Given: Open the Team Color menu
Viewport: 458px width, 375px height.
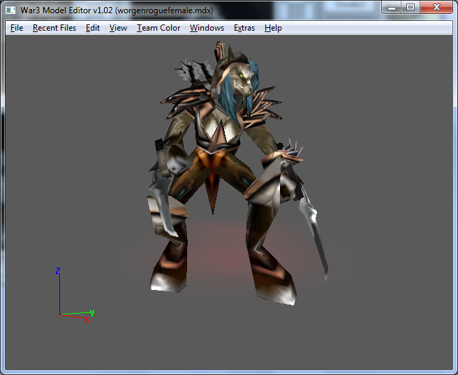Looking at the screenshot, I should [x=158, y=28].
